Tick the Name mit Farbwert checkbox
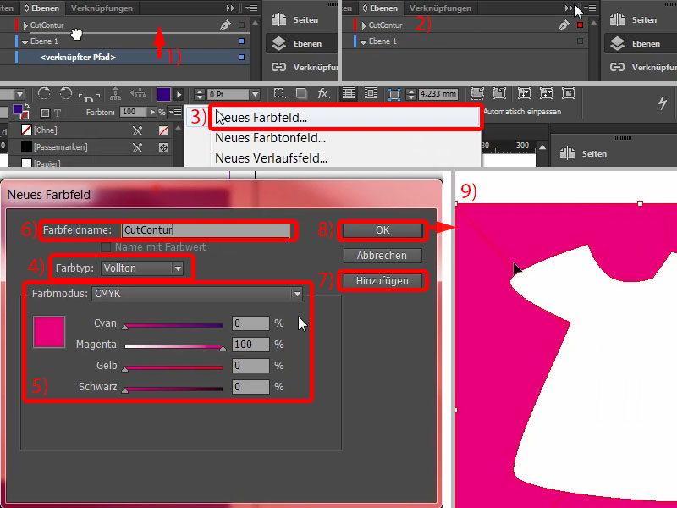 (105, 247)
